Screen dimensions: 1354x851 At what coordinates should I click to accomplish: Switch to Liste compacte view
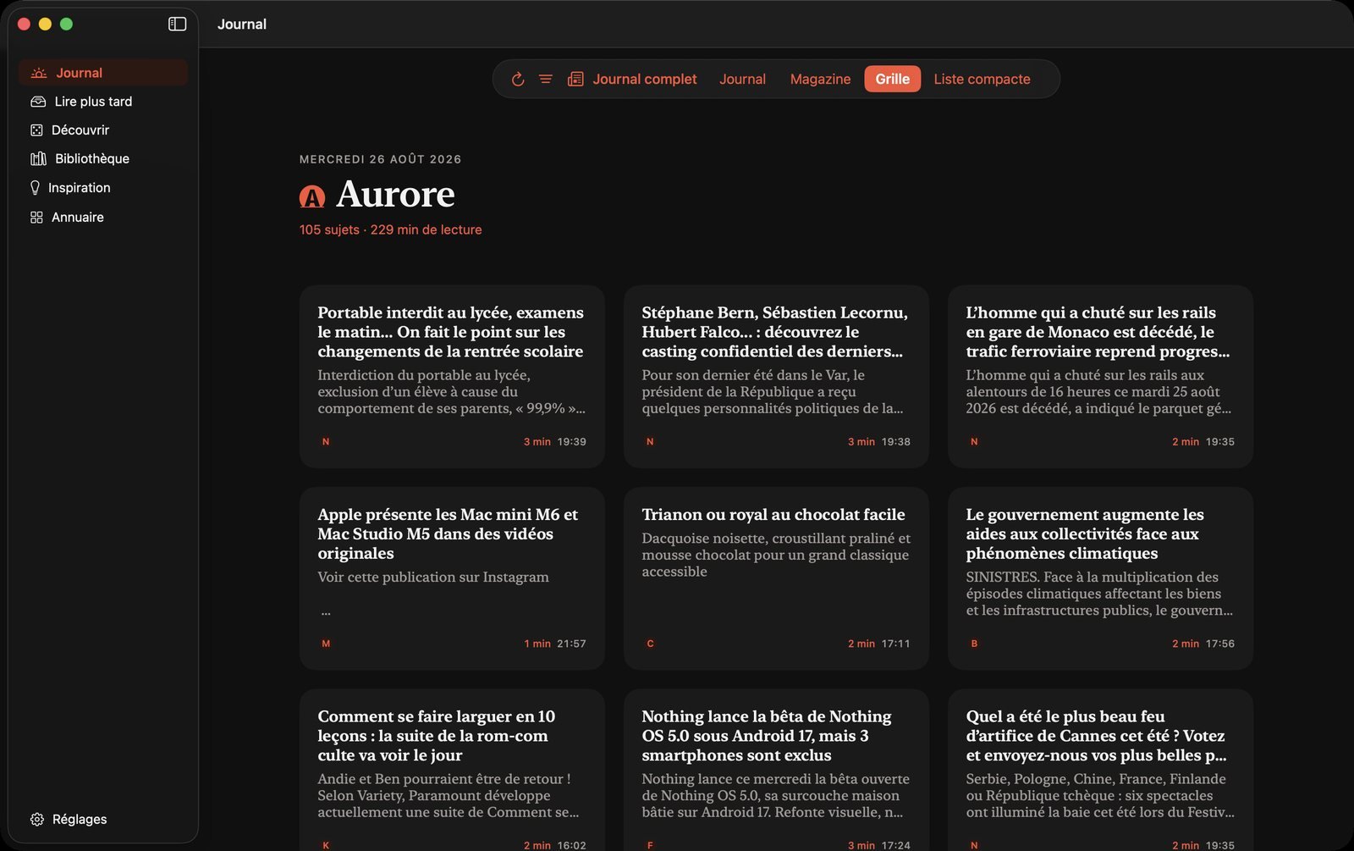[x=982, y=79]
